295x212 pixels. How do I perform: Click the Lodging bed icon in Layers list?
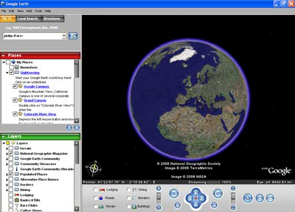(x=17, y=195)
